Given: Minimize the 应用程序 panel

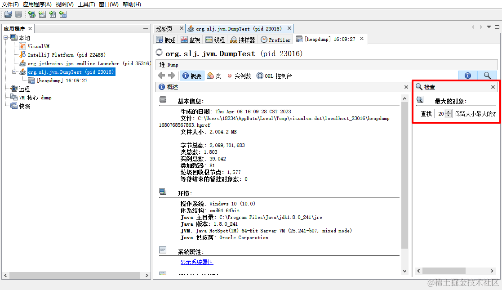Looking at the screenshot, I should [x=146, y=29].
